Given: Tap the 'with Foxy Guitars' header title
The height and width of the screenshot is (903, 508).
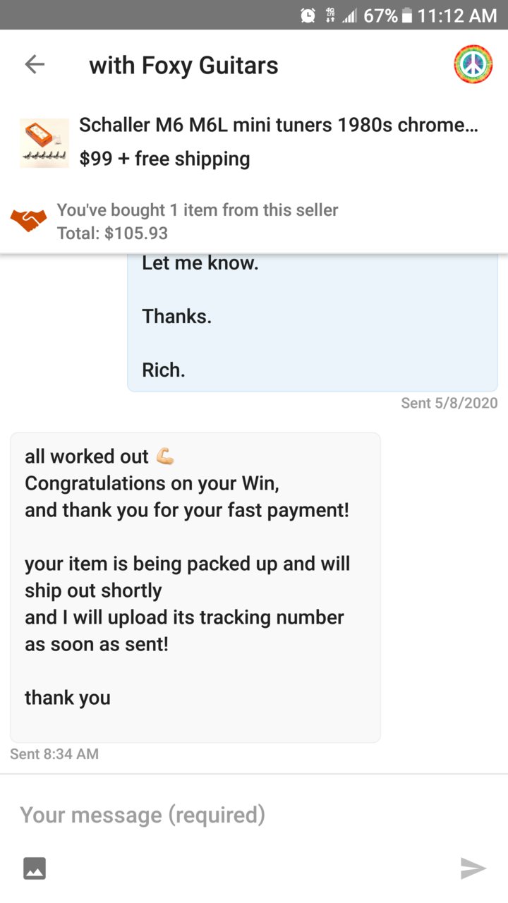Looking at the screenshot, I should (183, 66).
